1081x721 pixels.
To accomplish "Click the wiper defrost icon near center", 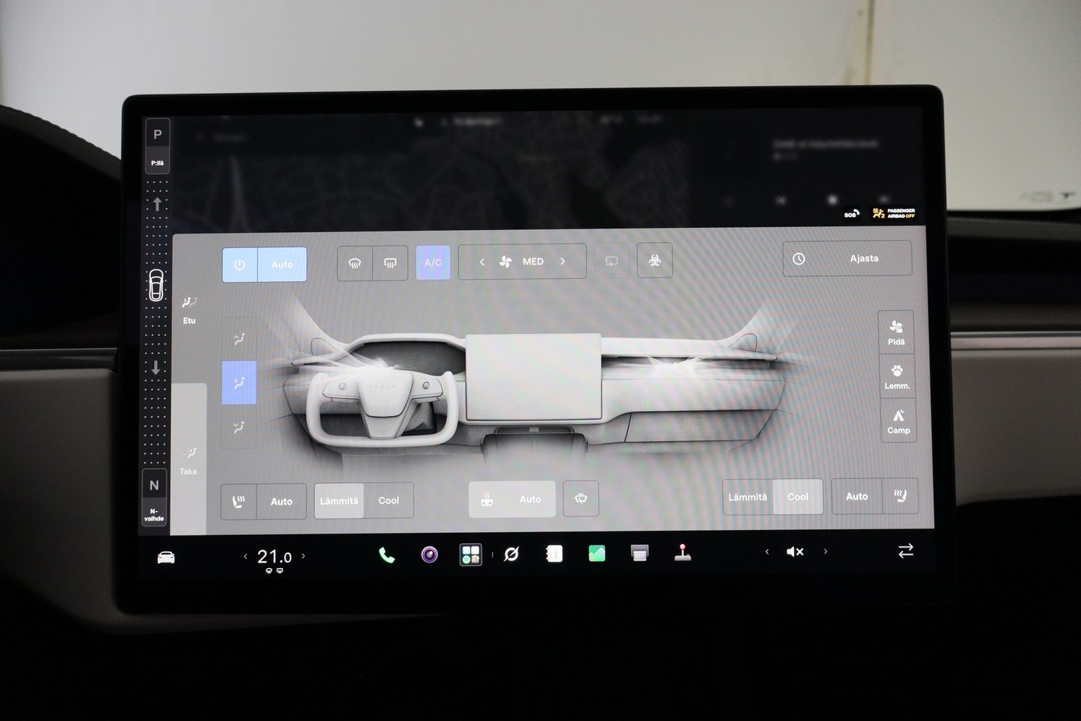I will (x=581, y=498).
